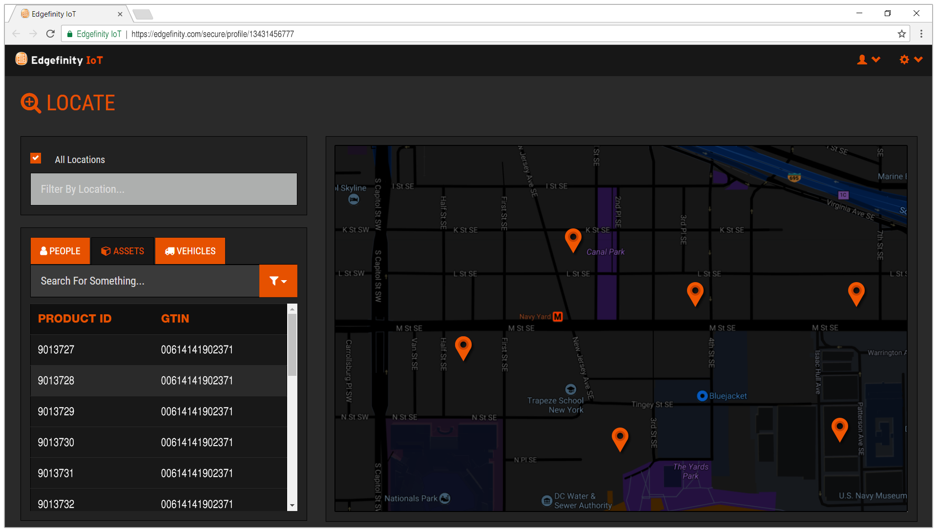Uncheck the All Locations checkbox
This screenshot has height=532, width=937.
(36, 158)
